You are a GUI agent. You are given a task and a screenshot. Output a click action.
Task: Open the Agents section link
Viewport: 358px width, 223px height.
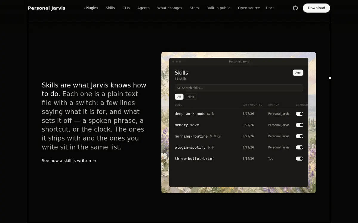(x=143, y=8)
